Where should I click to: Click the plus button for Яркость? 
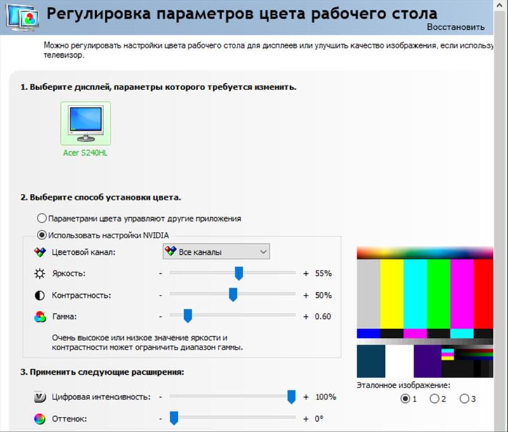click(x=306, y=274)
